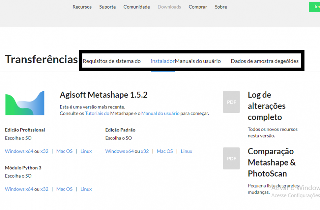
Task: Download Módulo Python 3 for Mac OS
Action: pyautogui.click(x=64, y=189)
